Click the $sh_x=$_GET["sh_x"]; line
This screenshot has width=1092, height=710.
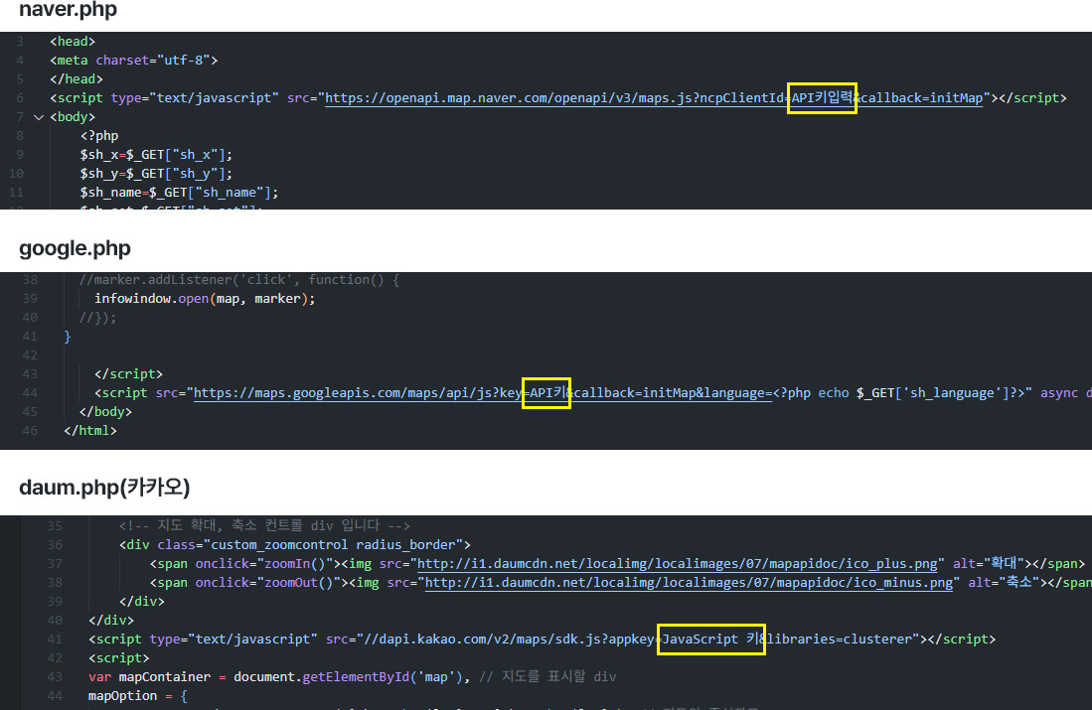point(156,155)
